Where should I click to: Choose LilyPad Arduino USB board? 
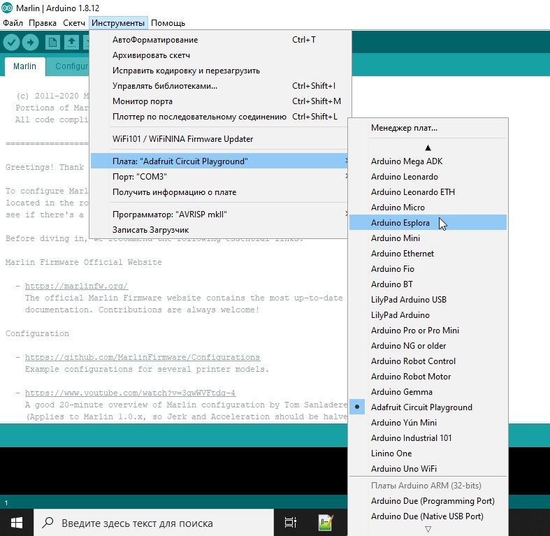click(x=428, y=300)
